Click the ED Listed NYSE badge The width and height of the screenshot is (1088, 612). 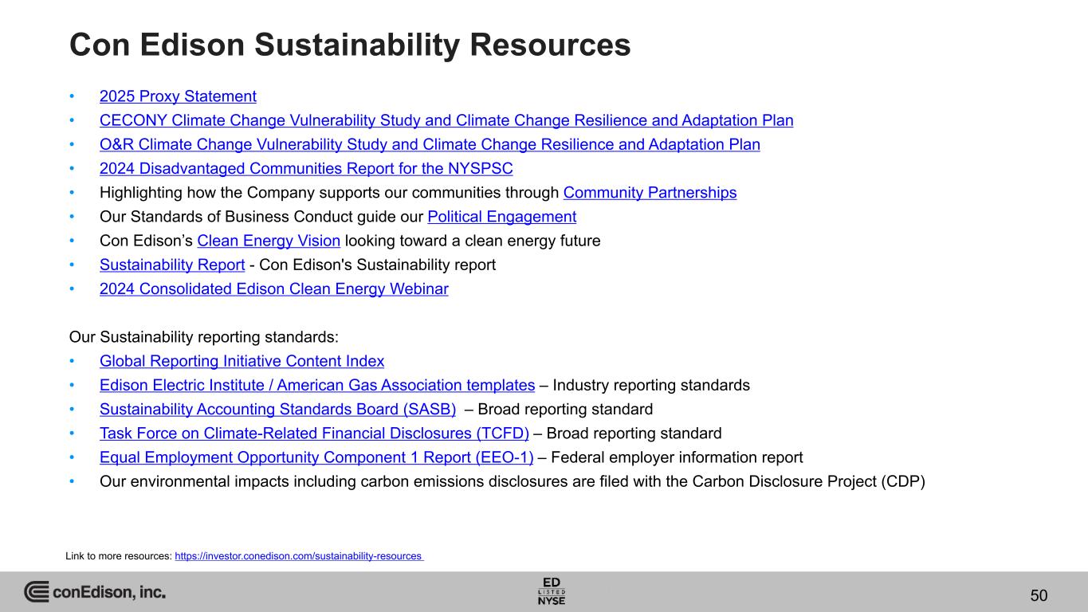pyautogui.click(x=552, y=590)
